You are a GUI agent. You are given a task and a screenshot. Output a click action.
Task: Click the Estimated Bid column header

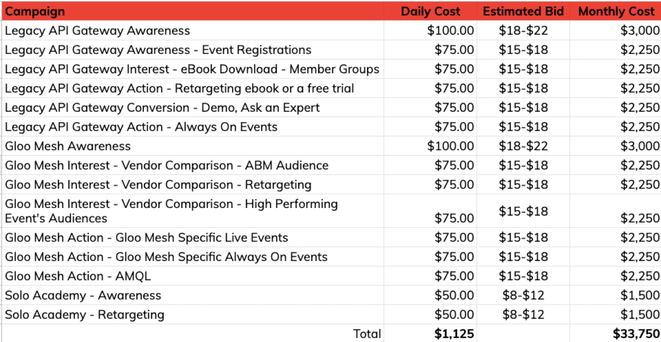523,11
